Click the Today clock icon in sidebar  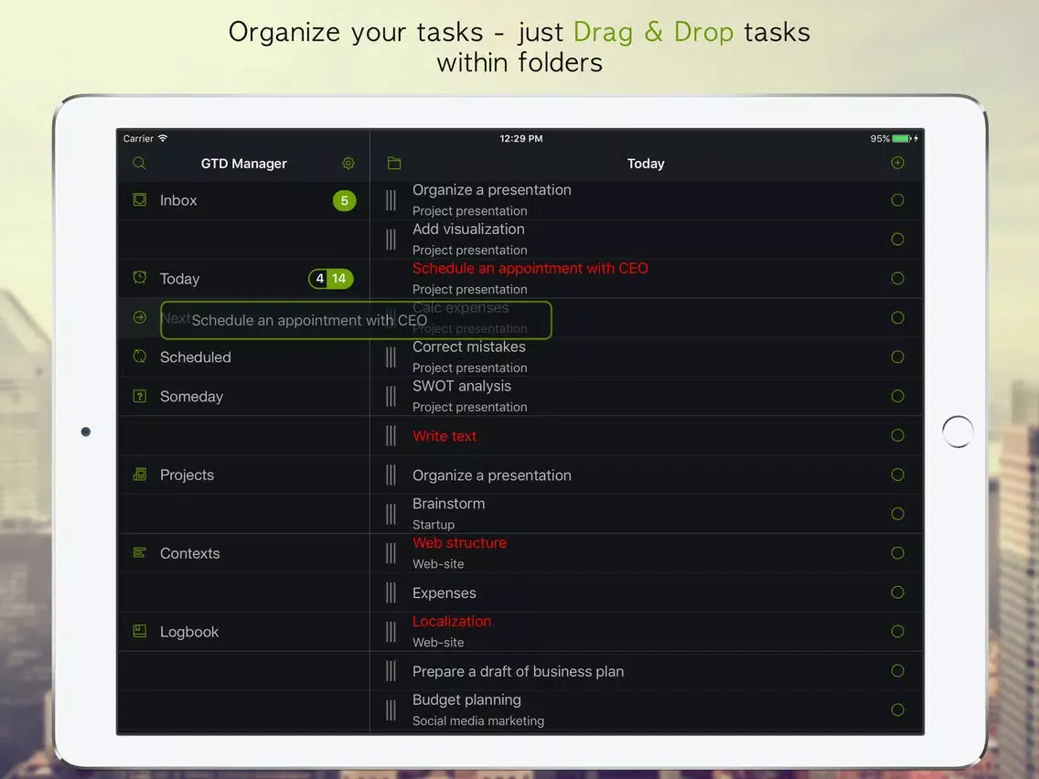coord(140,278)
